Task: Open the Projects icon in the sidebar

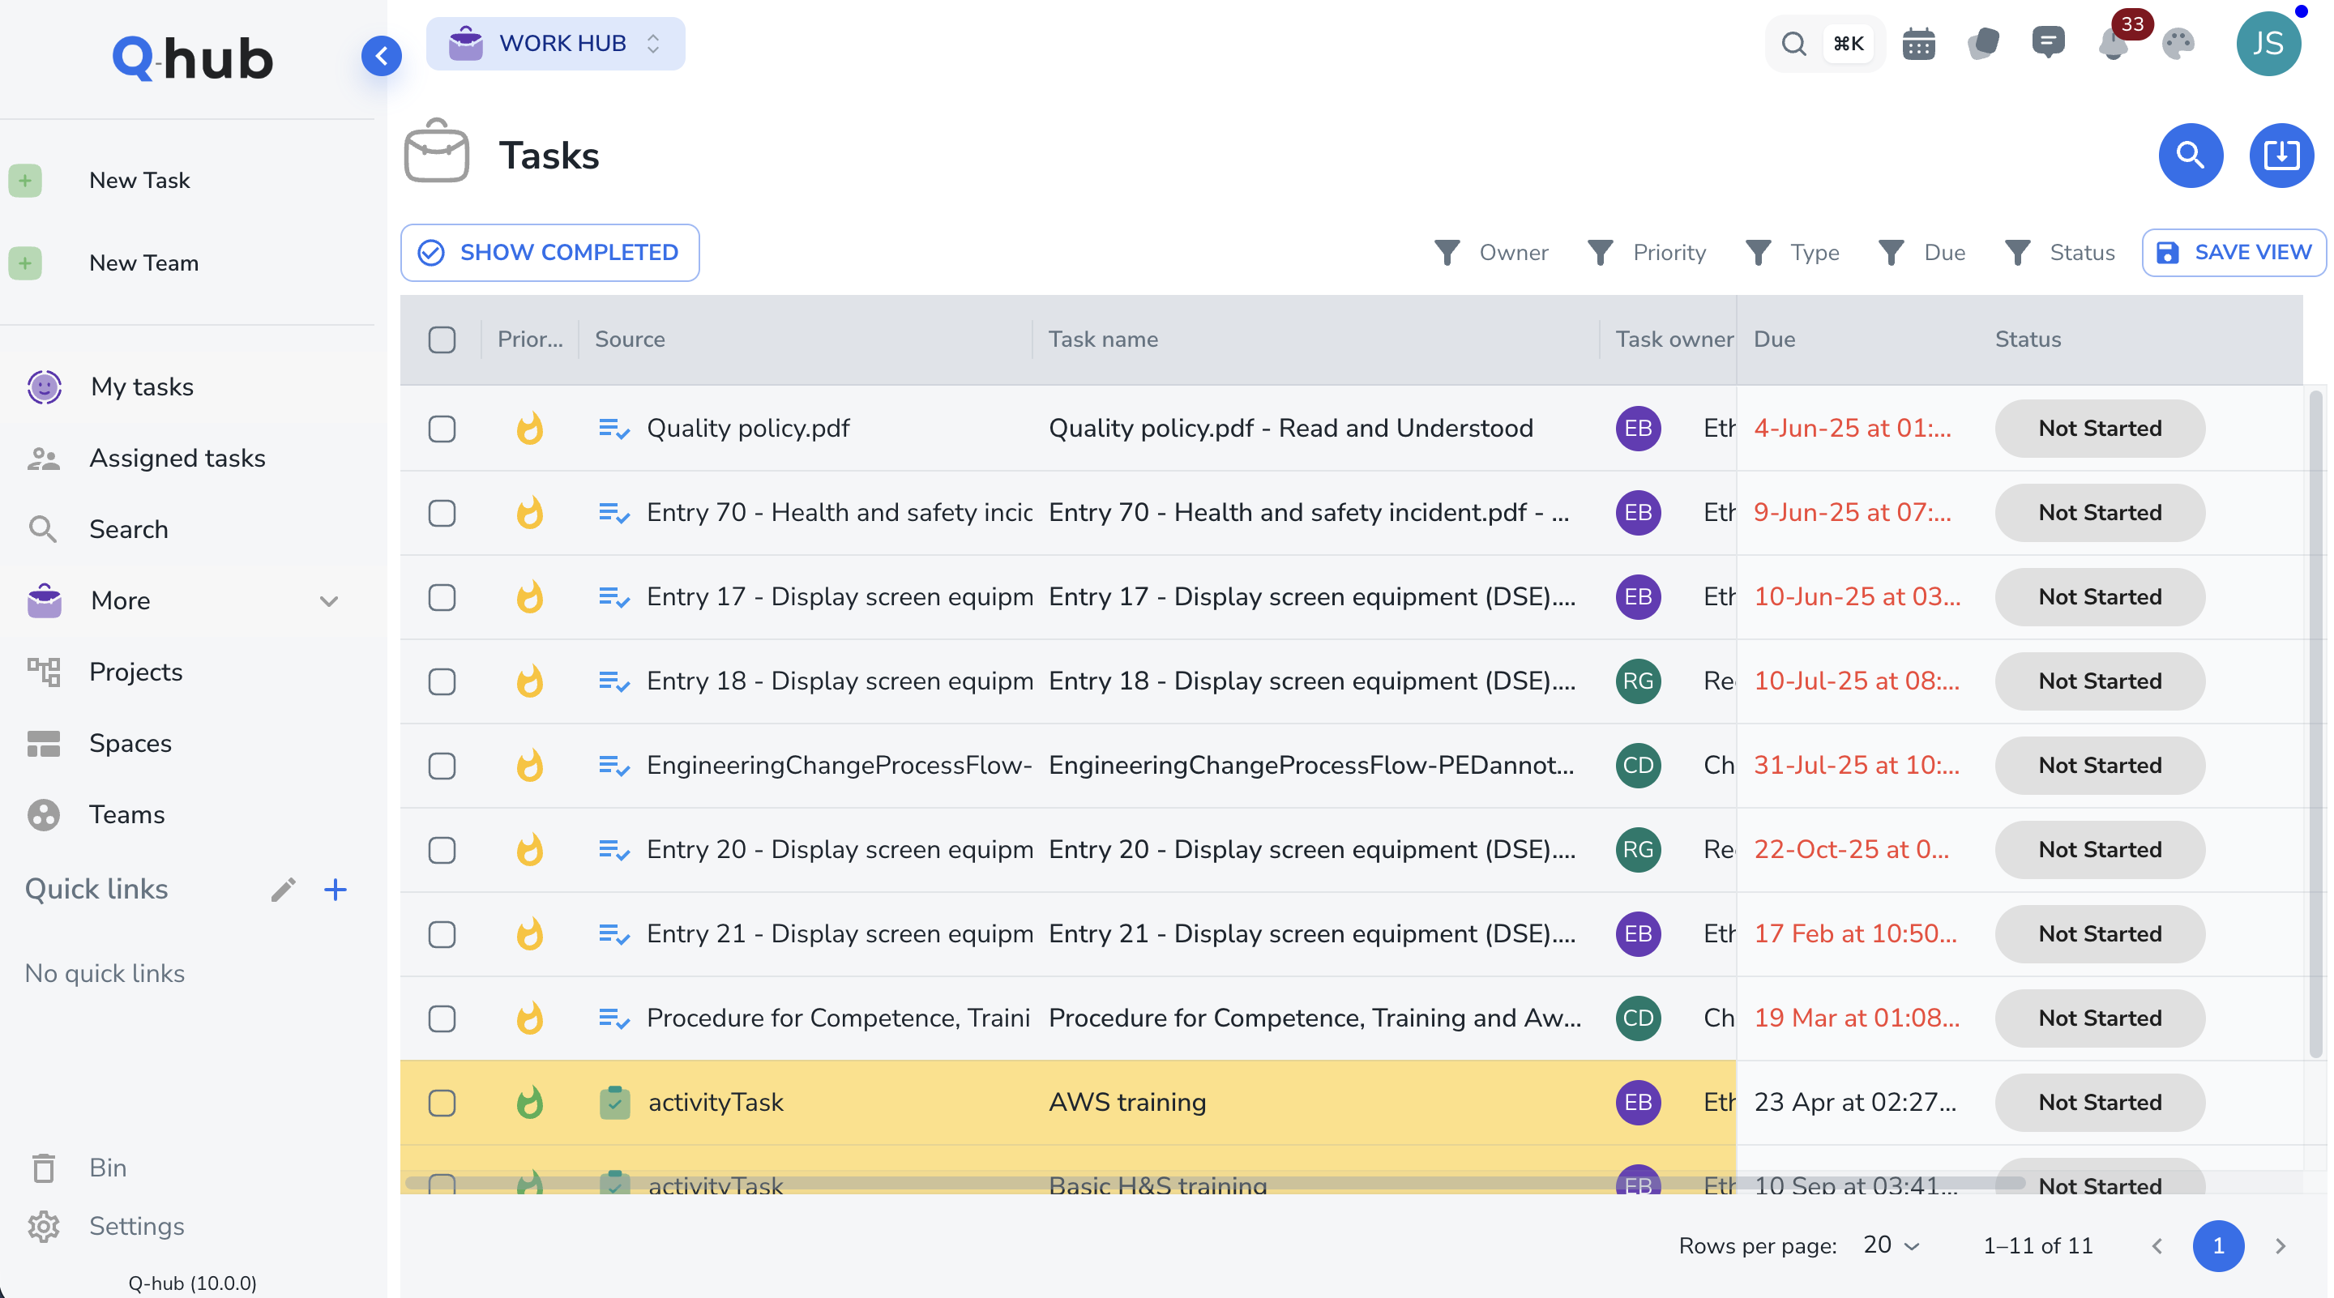Action: (44, 672)
